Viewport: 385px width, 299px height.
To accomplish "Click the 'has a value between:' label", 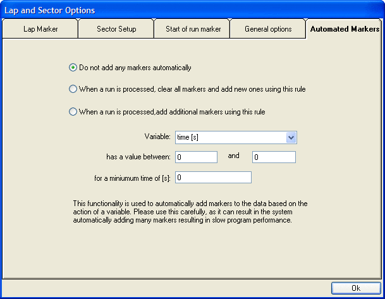I will 138,157.
